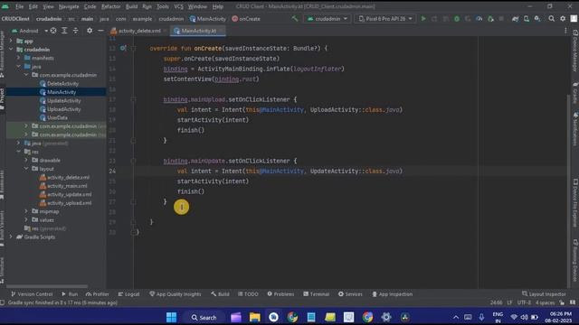Open Profiler tool window
The image size is (579, 325).
[98, 294]
